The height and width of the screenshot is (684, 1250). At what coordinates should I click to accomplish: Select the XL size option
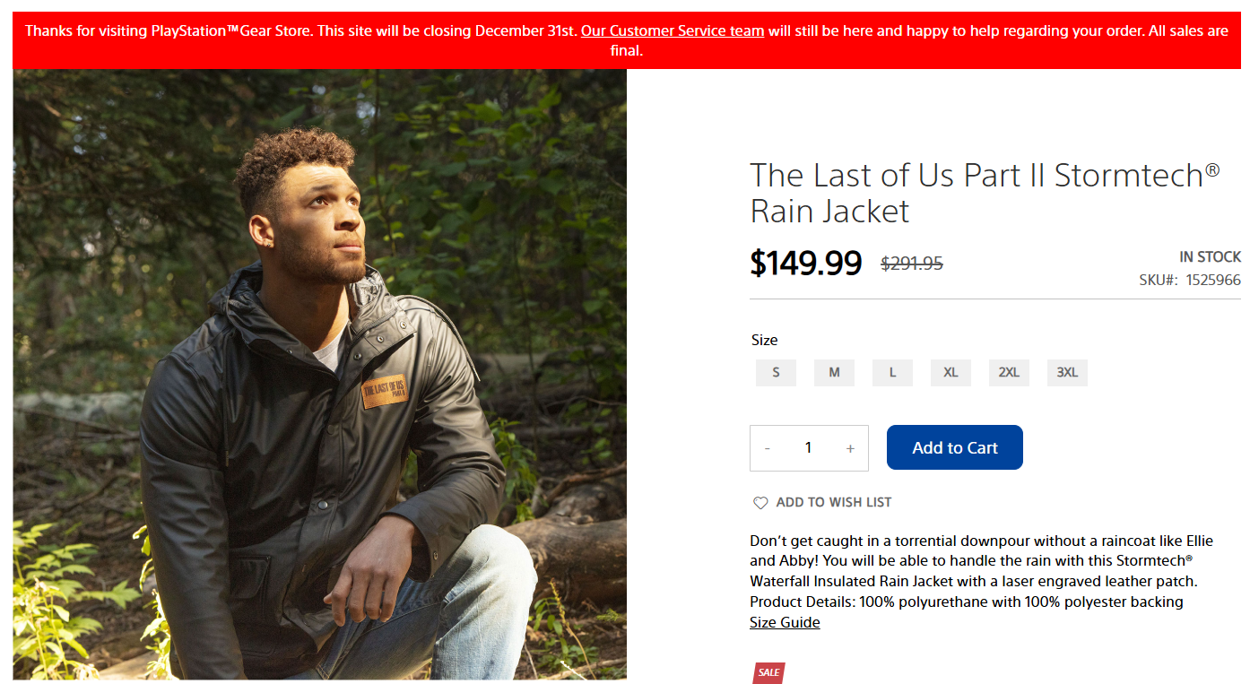click(951, 373)
